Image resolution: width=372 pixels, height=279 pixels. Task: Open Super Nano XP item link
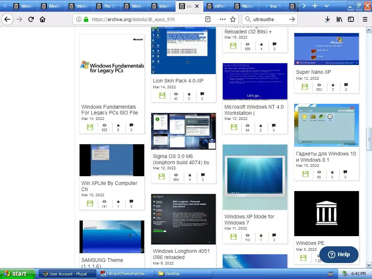click(x=313, y=72)
